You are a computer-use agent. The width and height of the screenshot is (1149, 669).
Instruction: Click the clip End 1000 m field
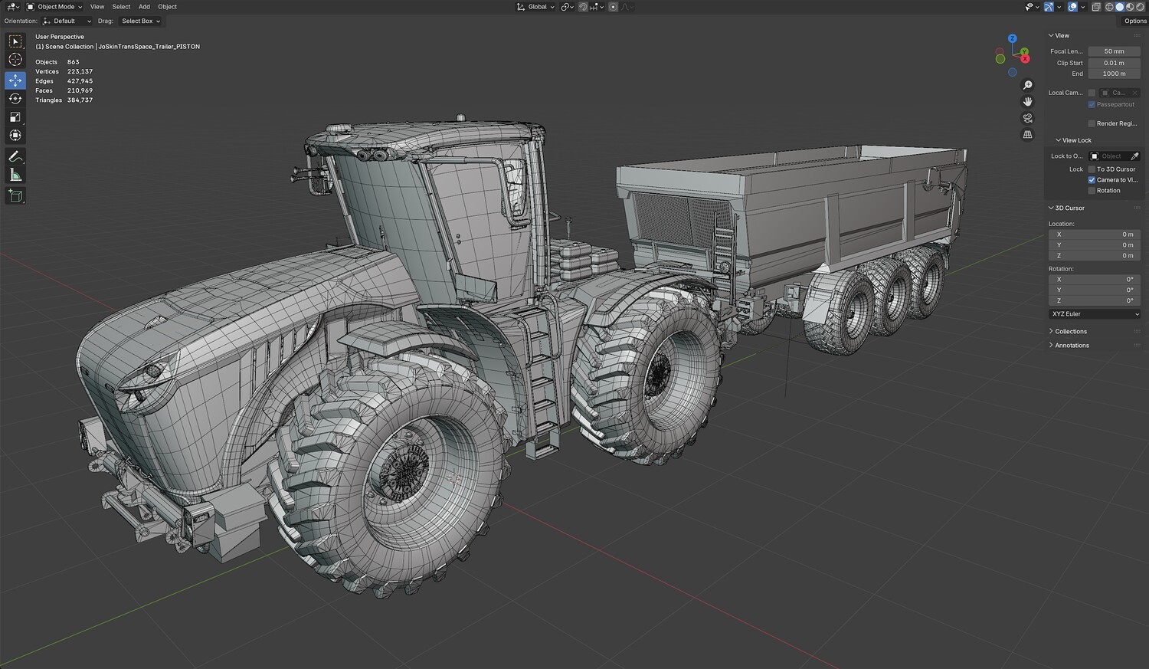[1115, 74]
